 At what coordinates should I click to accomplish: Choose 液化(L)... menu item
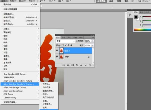20,21
